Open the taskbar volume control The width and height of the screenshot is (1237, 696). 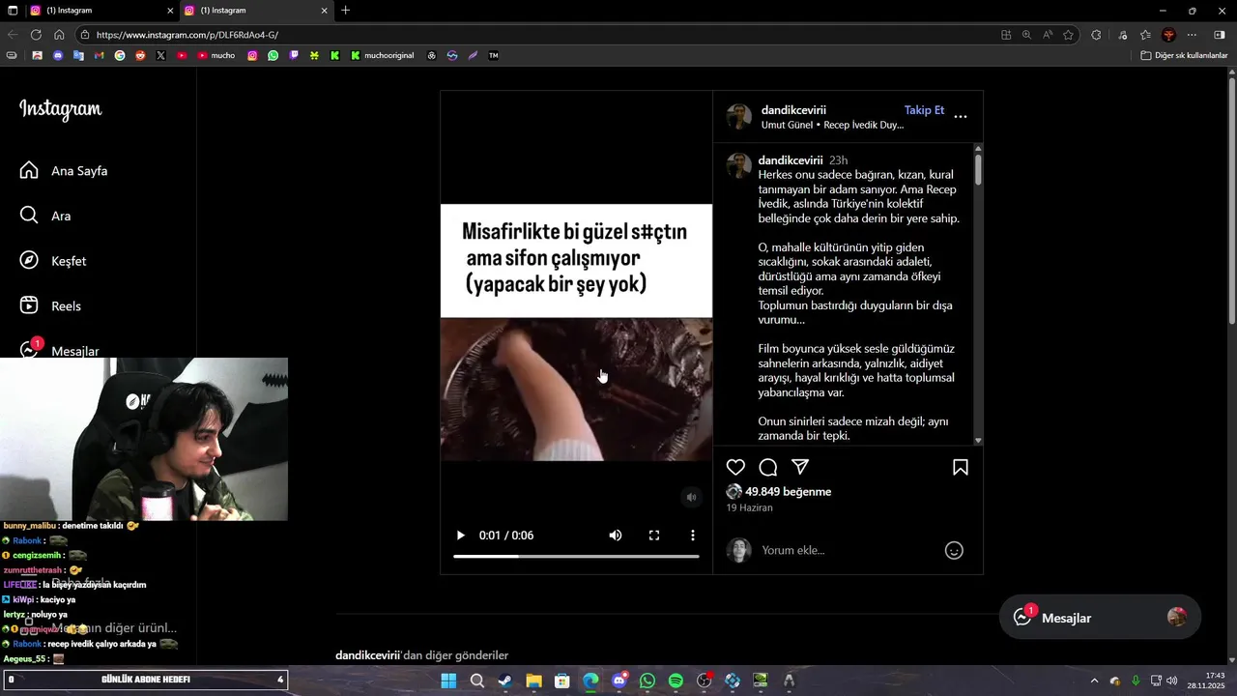click(x=1172, y=681)
